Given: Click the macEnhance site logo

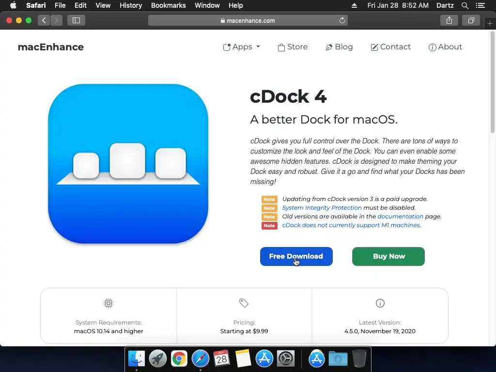Looking at the screenshot, I should coord(50,47).
